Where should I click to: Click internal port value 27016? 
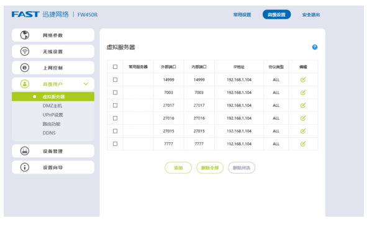[199, 118]
